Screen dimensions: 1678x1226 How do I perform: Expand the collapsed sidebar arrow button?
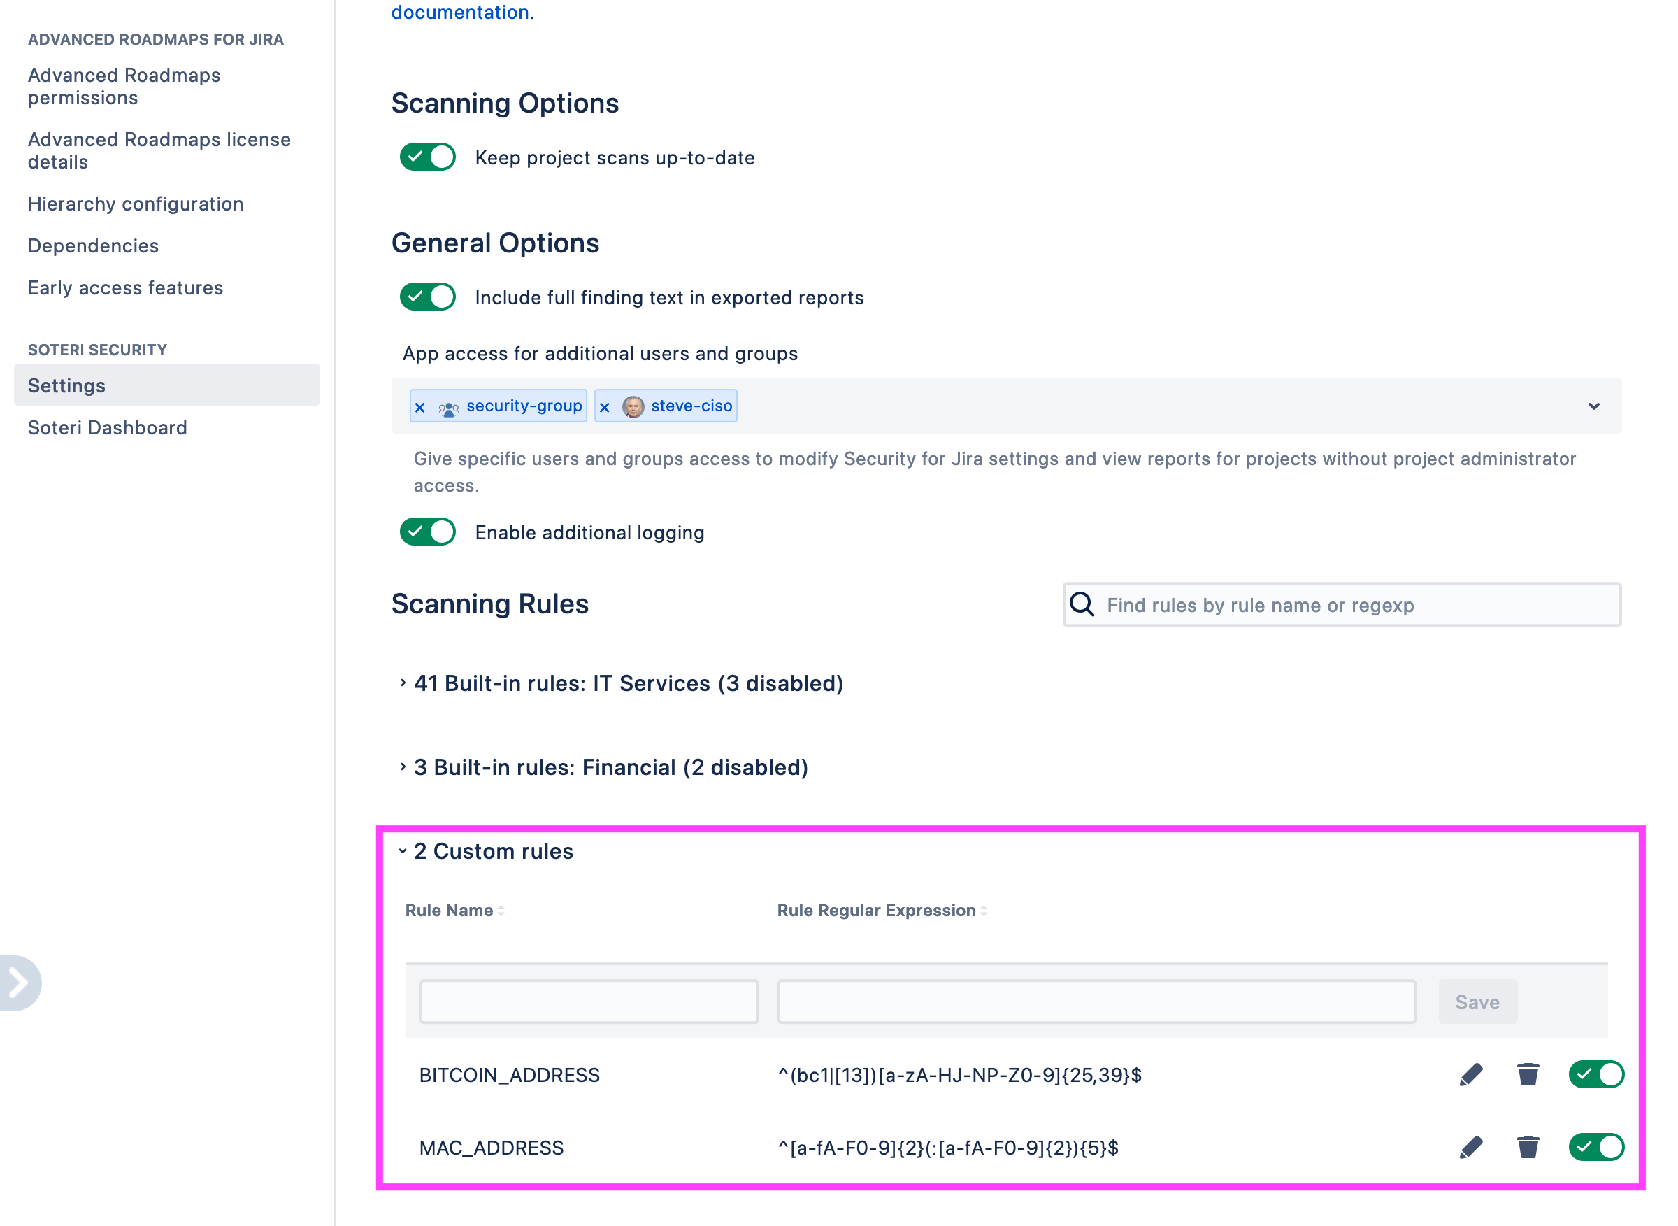click(x=20, y=983)
